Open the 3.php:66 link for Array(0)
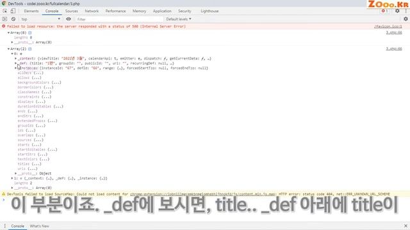410x230 pixels. coord(394,33)
